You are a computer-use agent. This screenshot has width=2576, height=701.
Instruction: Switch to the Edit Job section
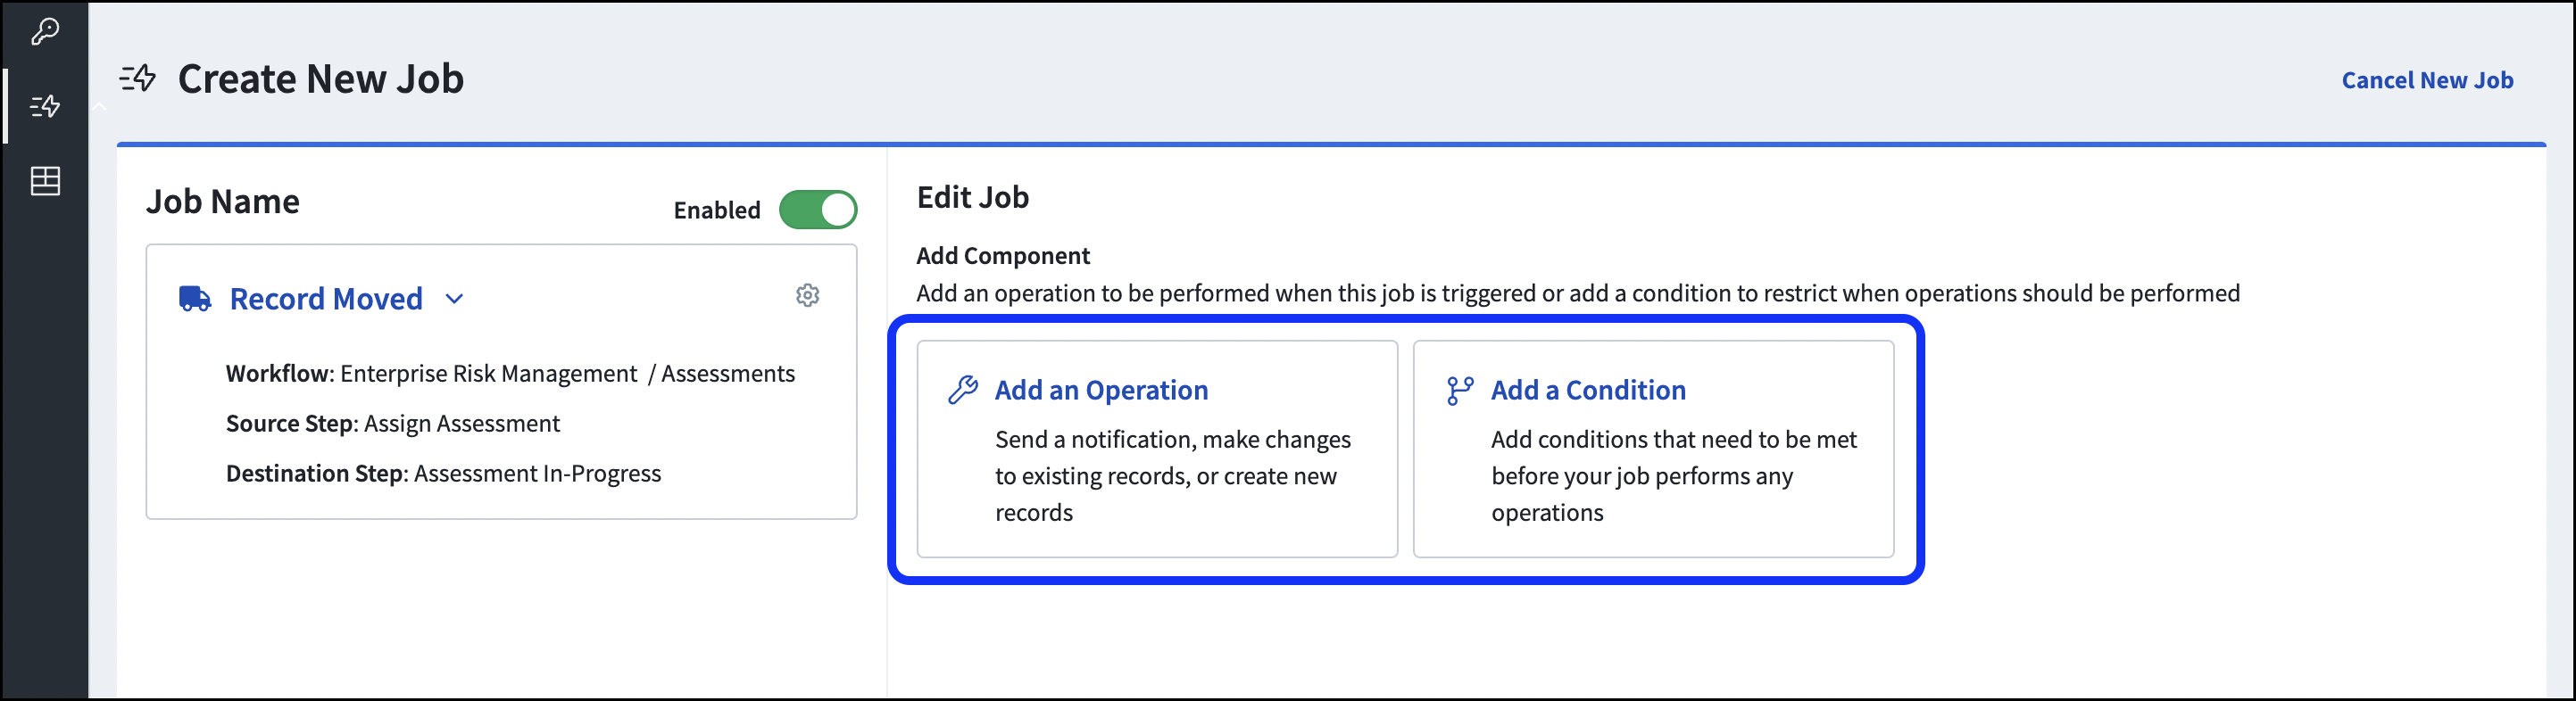972,197
